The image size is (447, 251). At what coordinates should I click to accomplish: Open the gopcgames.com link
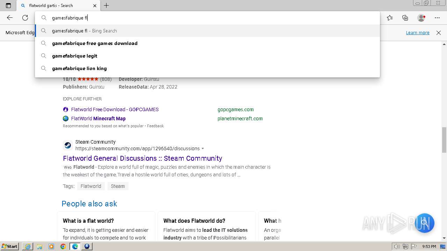pyautogui.click(x=236, y=109)
